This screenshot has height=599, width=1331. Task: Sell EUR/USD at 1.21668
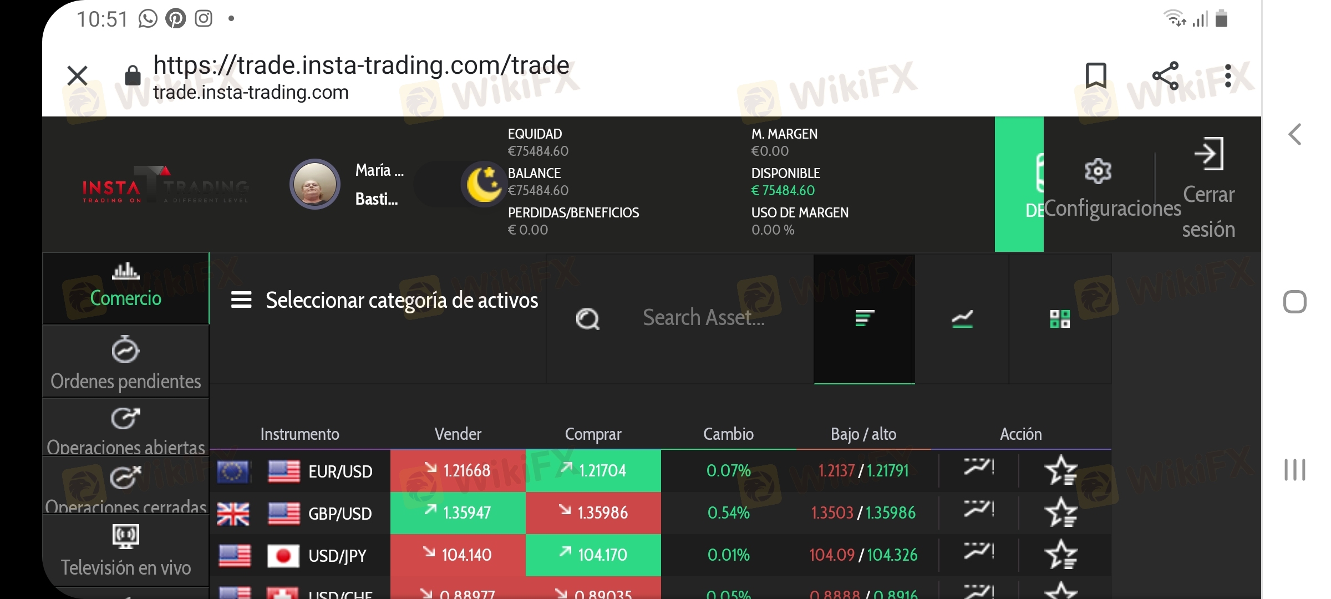(458, 471)
